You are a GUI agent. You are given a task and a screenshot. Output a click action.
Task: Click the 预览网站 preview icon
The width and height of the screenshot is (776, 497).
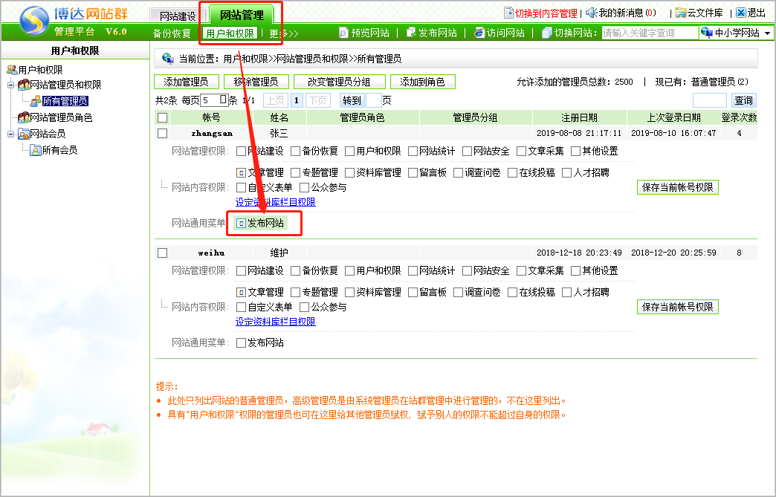[343, 33]
